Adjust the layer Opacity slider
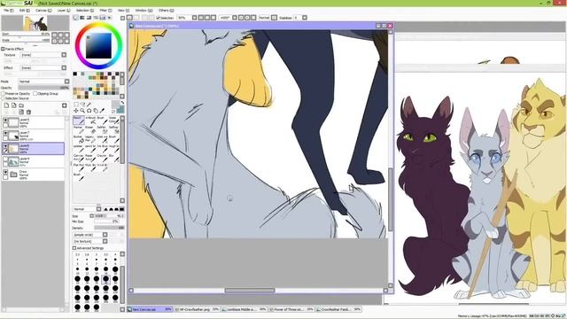Image resolution: width=567 pixels, height=319 pixels. (x=43, y=88)
